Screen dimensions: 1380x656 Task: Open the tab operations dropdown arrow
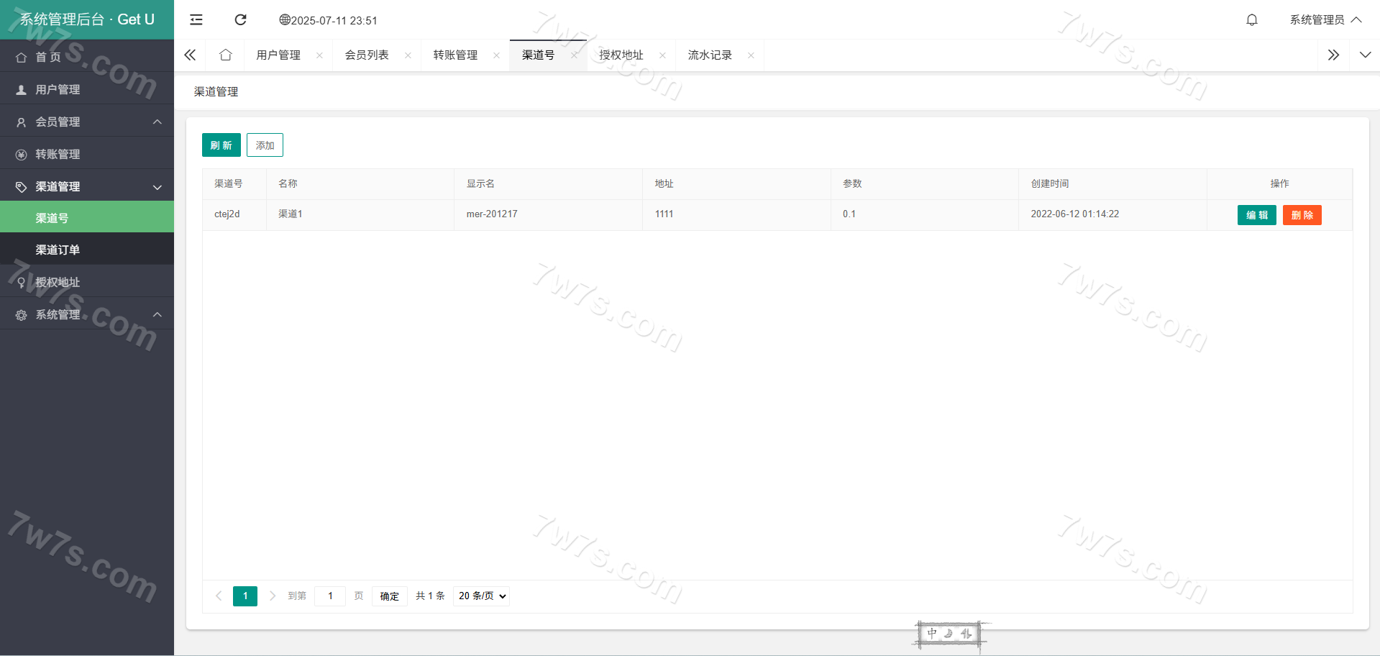point(1365,55)
